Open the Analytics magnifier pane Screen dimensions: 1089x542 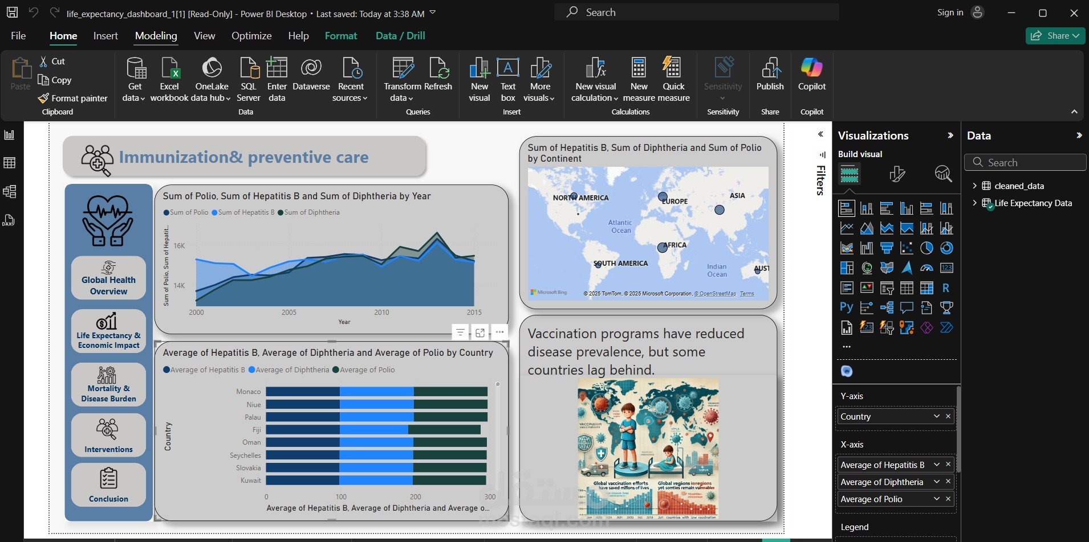(943, 174)
